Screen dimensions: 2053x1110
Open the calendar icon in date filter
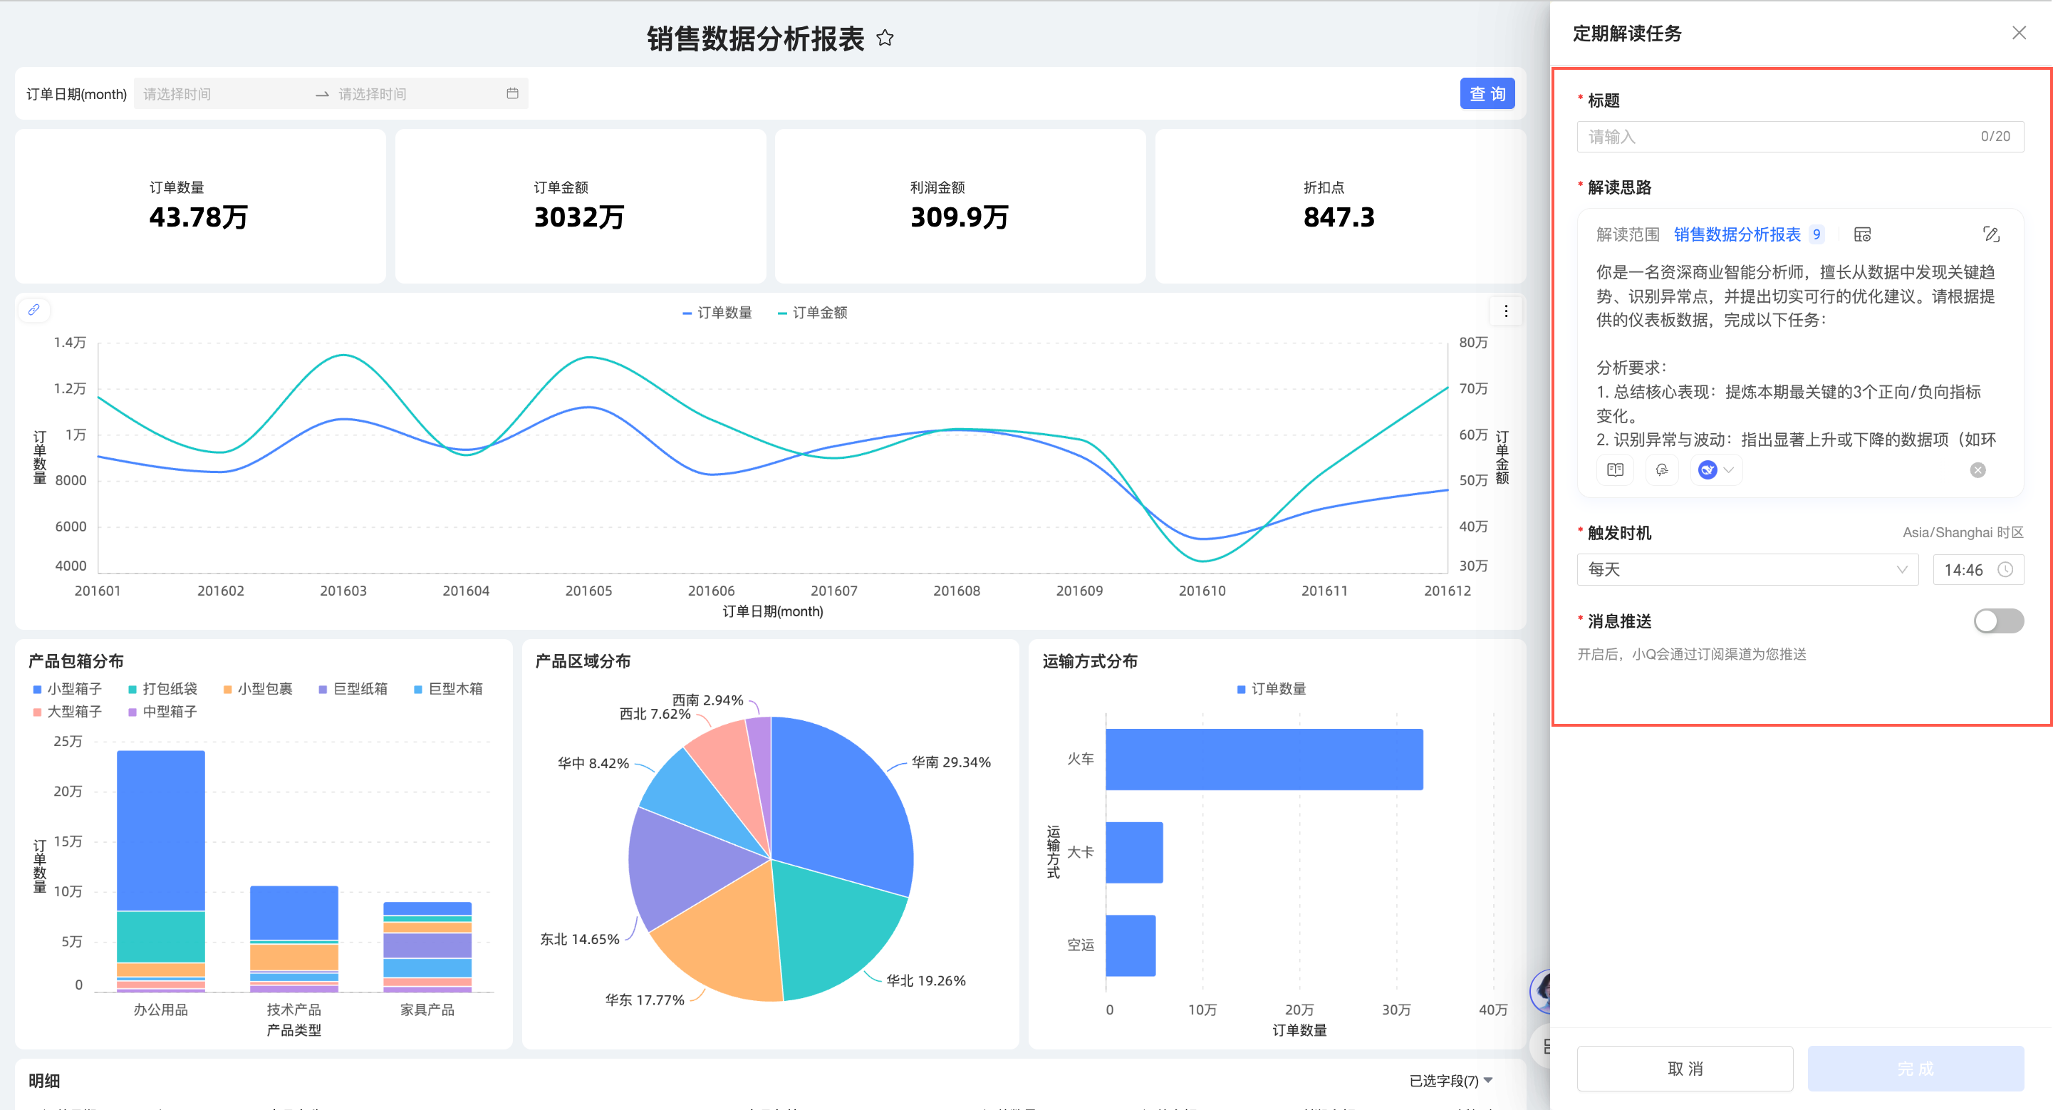tap(512, 94)
